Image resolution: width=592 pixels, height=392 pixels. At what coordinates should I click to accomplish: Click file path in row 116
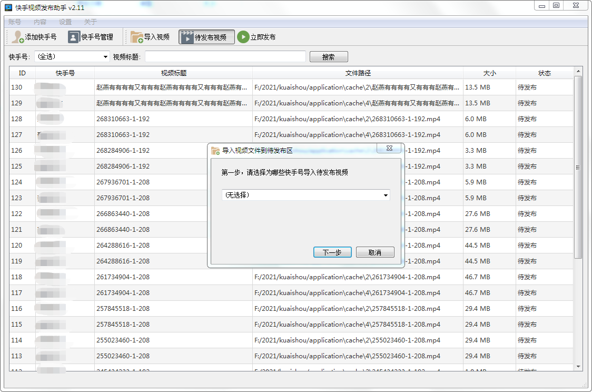[347, 309]
